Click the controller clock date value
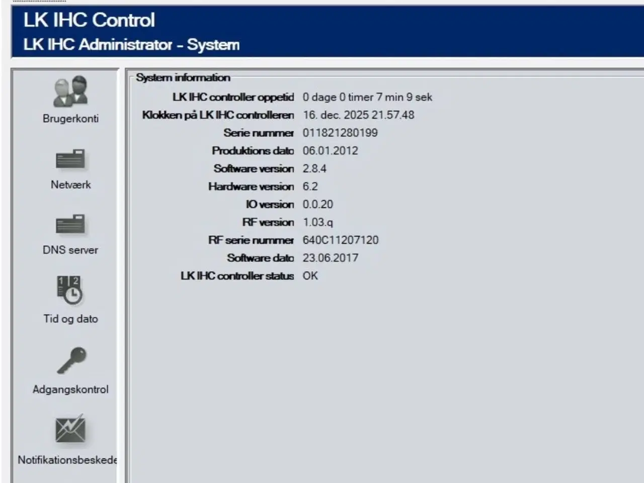The height and width of the screenshot is (483, 644). [x=358, y=115]
